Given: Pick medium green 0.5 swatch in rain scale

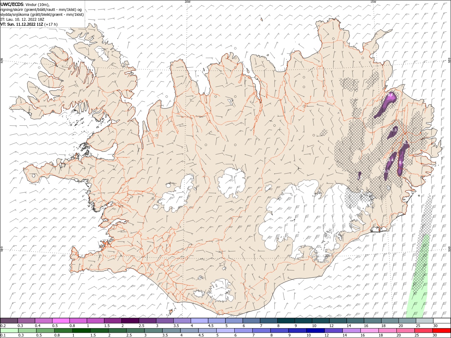Looking at the screenshot, I should 45,331.
